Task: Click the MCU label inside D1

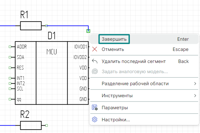Action: pos(52,52)
